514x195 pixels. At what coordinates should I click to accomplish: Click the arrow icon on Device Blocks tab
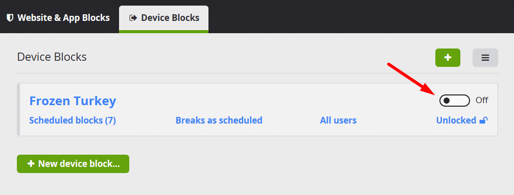point(133,18)
